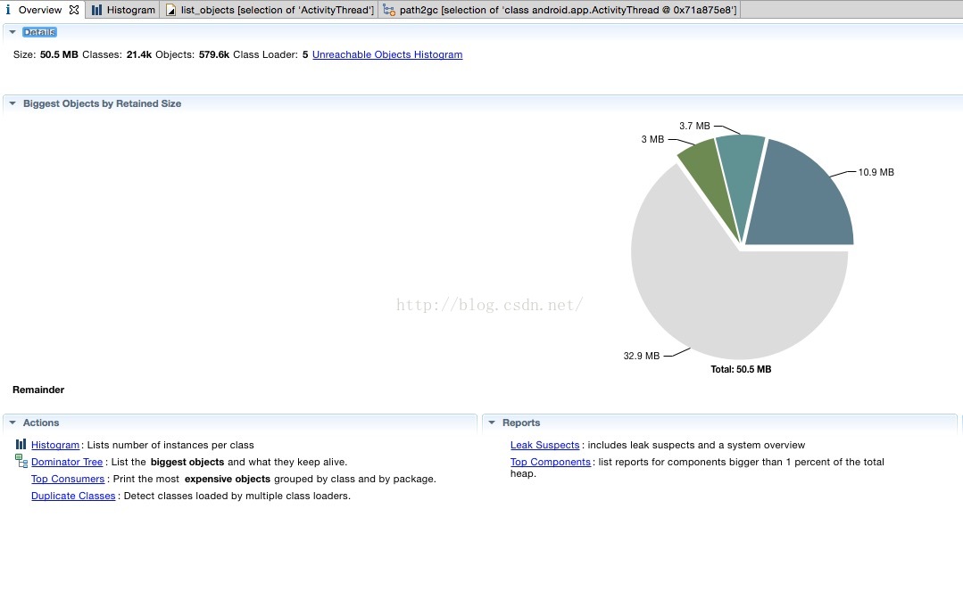This screenshot has width=963, height=591.
Task: Click the Total: 50.5 MB label
Action: [741, 369]
